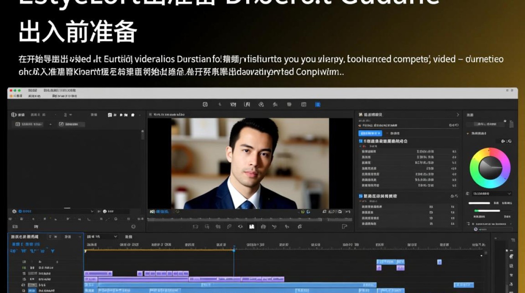This screenshot has height=293, width=525.
Task: Click the camera-shaped icon in the top center toolbar
Action: click(x=233, y=104)
